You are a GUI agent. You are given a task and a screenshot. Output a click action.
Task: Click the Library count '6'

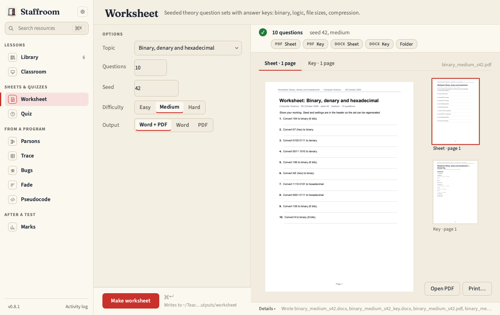pos(84,57)
